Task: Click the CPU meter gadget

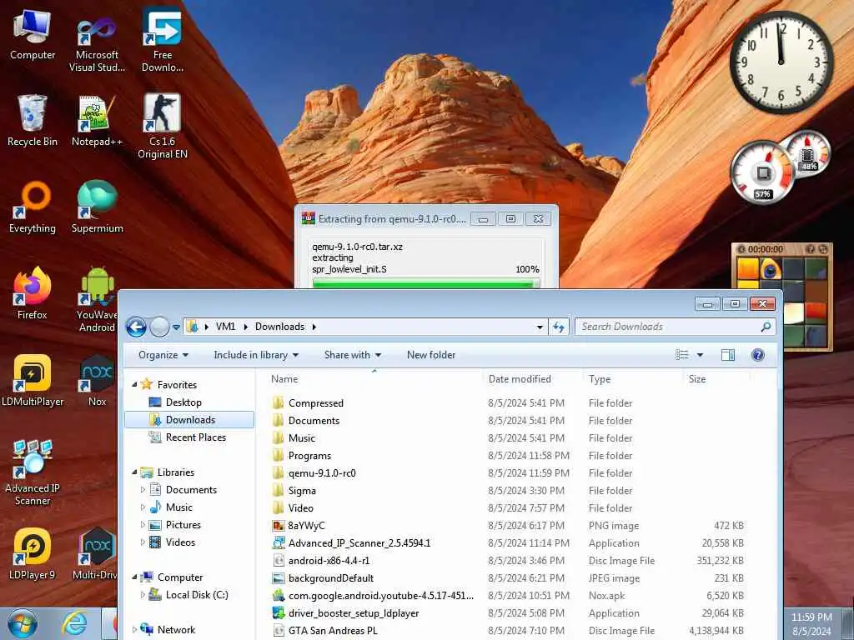Action: (762, 173)
